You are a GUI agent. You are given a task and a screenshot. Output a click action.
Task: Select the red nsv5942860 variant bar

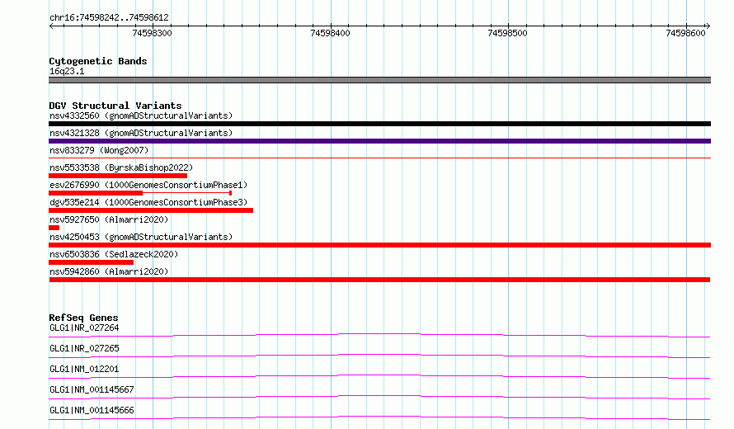coord(379,280)
